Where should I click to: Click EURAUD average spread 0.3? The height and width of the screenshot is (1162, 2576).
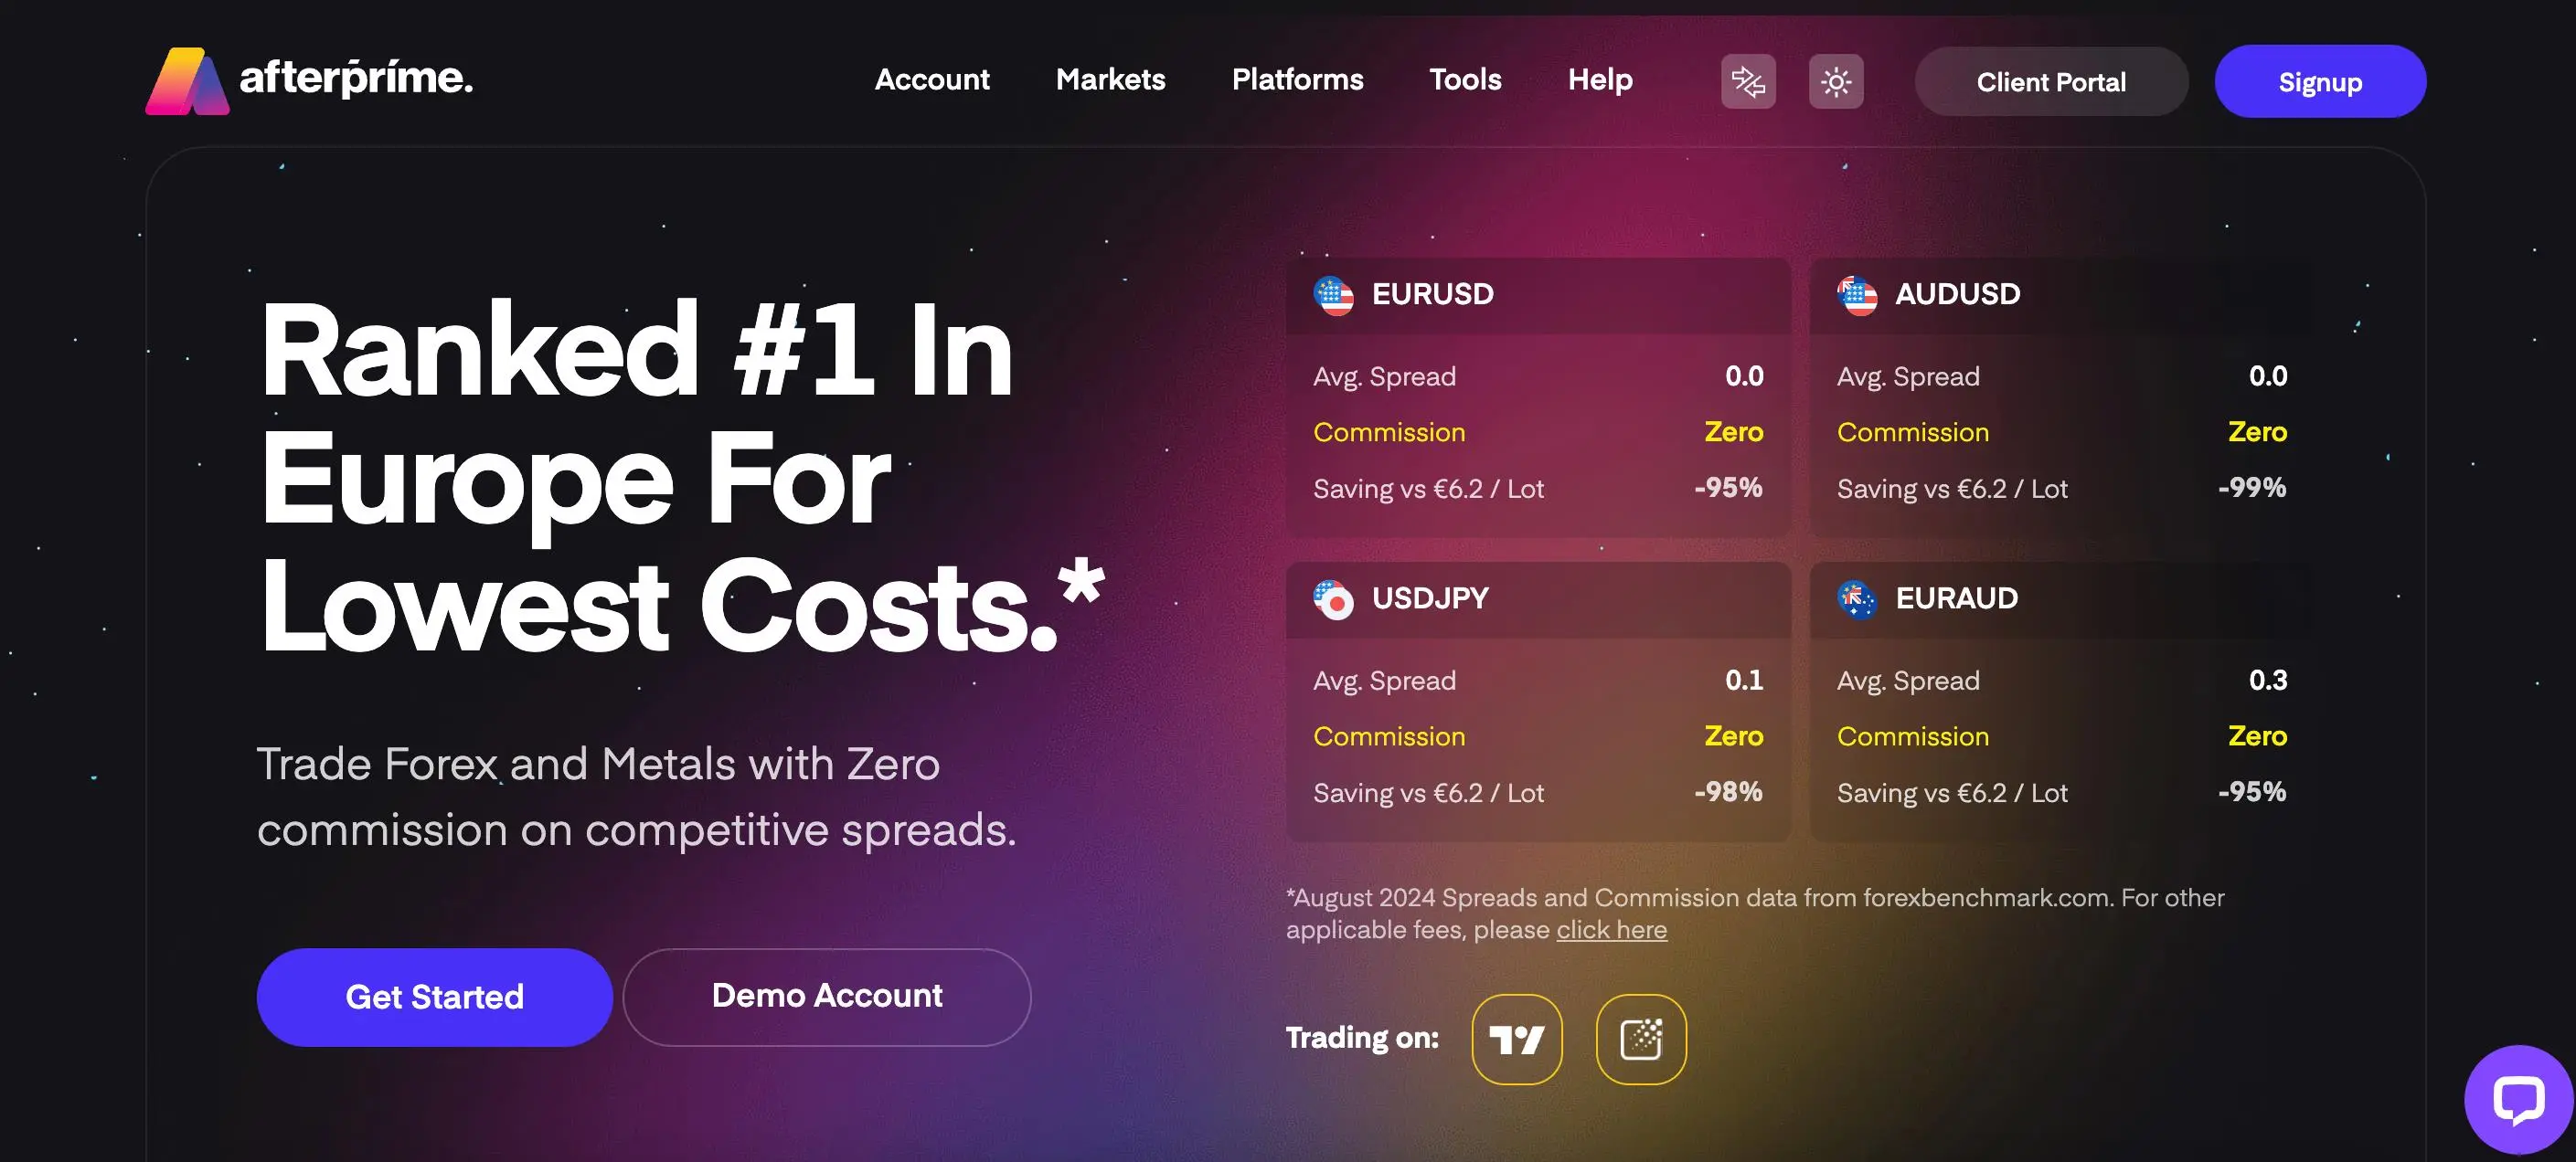point(2268,681)
